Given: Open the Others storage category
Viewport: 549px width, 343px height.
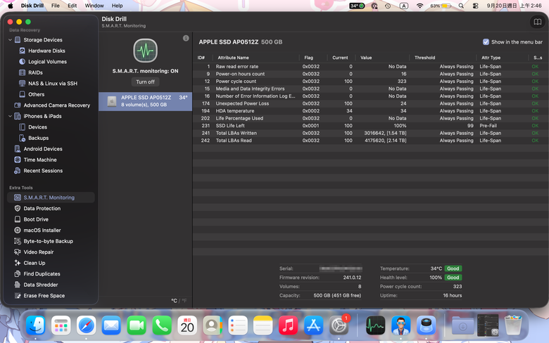Looking at the screenshot, I should (36, 94).
